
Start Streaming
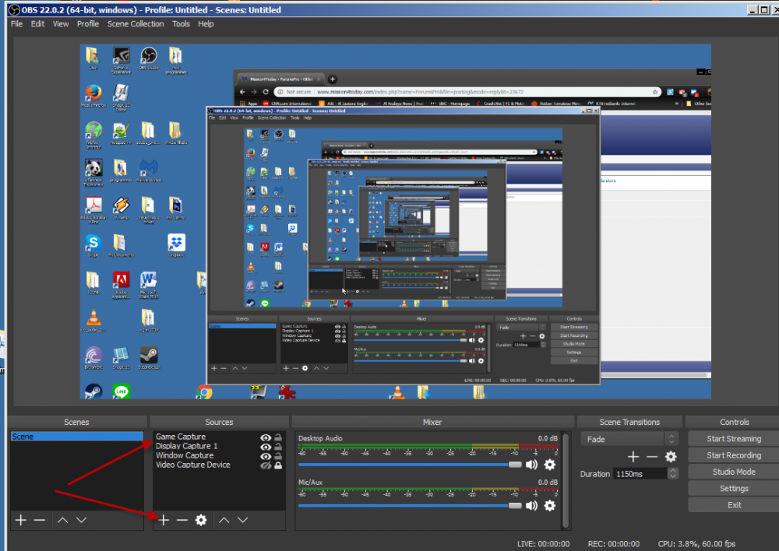coord(732,438)
